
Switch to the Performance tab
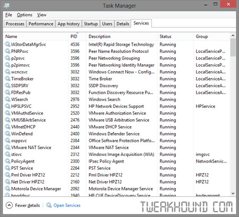point(41,24)
